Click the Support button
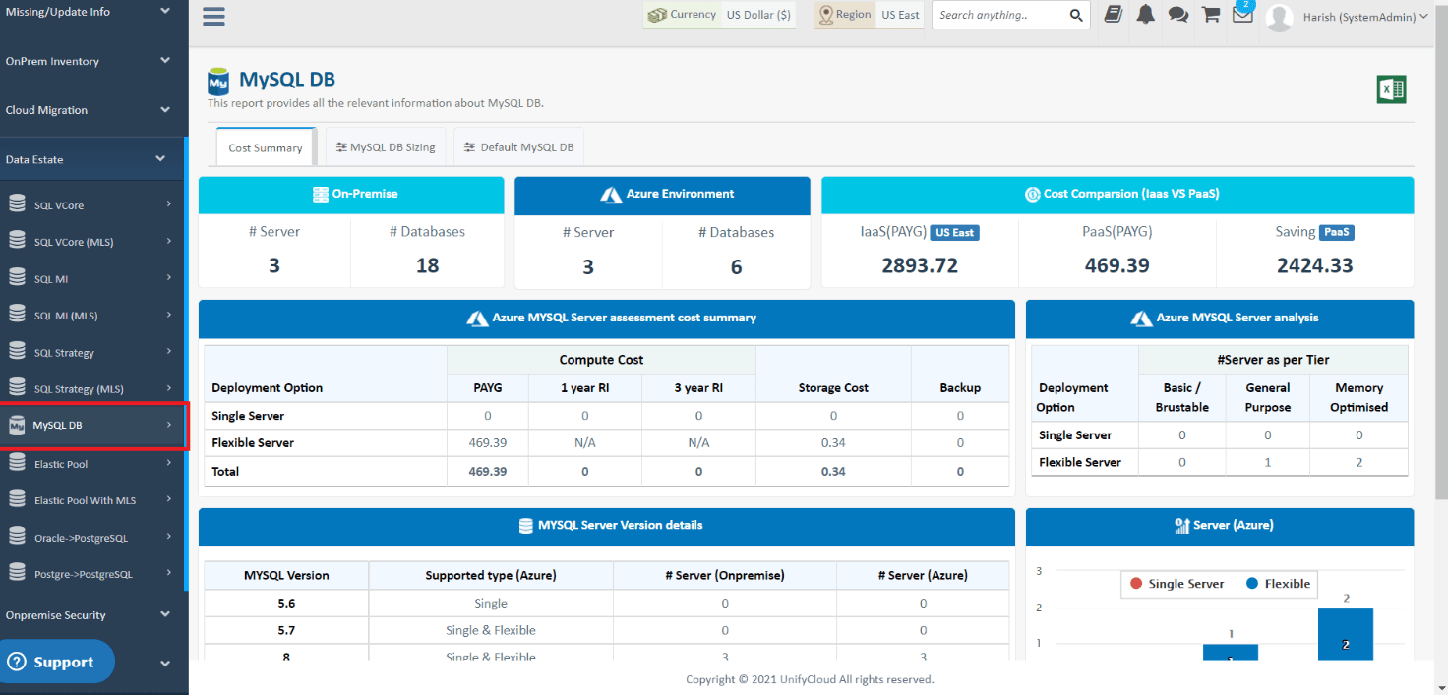This screenshot has height=695, width=1448. (x=57, y=662)
